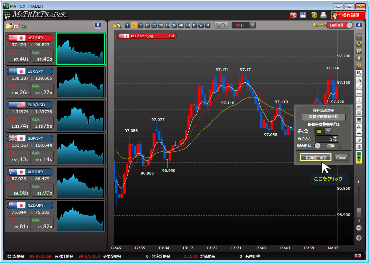Open the line color dropdown arrow

[x=328, y=131]
